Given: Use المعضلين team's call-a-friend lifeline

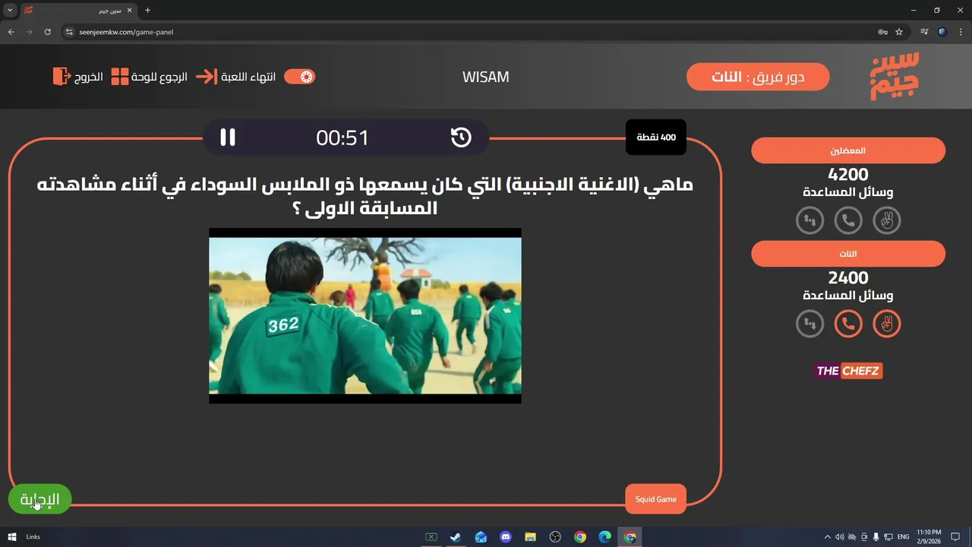Looking at the screenshot, I should pos(848,220).
